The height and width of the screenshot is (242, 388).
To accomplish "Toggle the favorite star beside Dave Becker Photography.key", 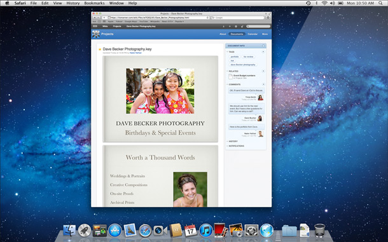I will point(100,49).
